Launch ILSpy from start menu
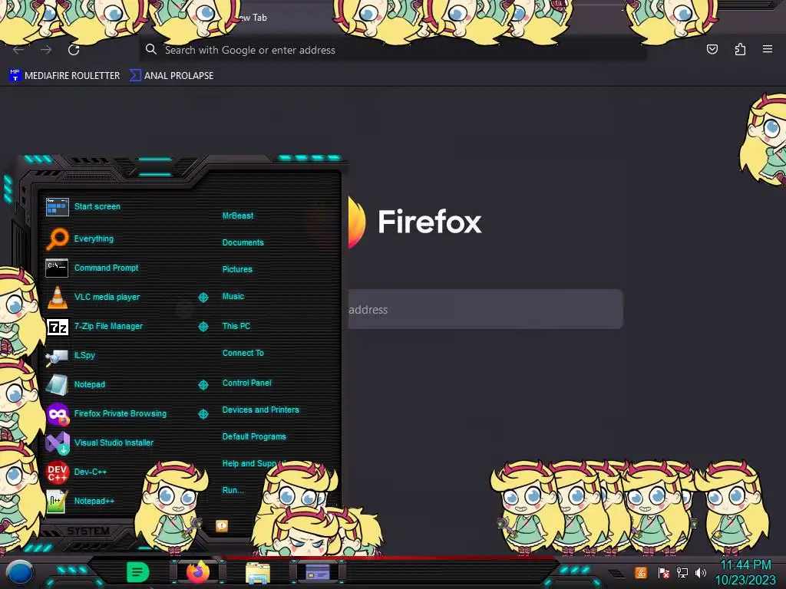The width and height of the screenshot is (786, 589). pyautogui.click(x=71, y=355)
